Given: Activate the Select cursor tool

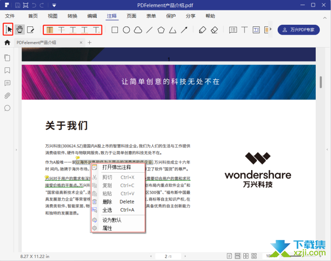Looking at the screenshot, I should [8, 29].
